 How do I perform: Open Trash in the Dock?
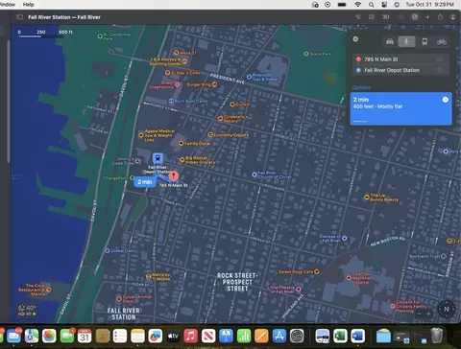click(x=437, y=336)
